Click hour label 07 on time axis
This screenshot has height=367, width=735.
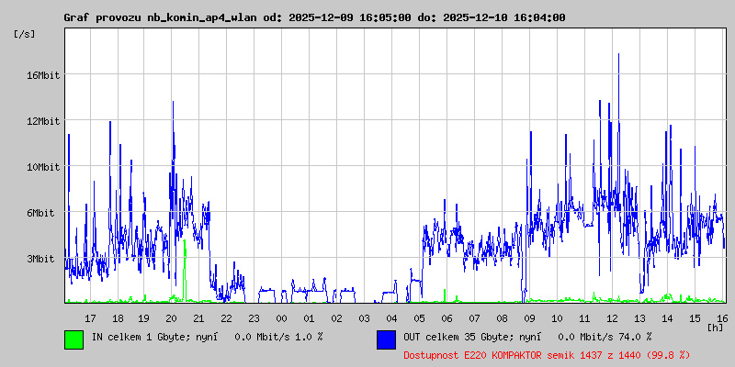(x=474, y=318)
